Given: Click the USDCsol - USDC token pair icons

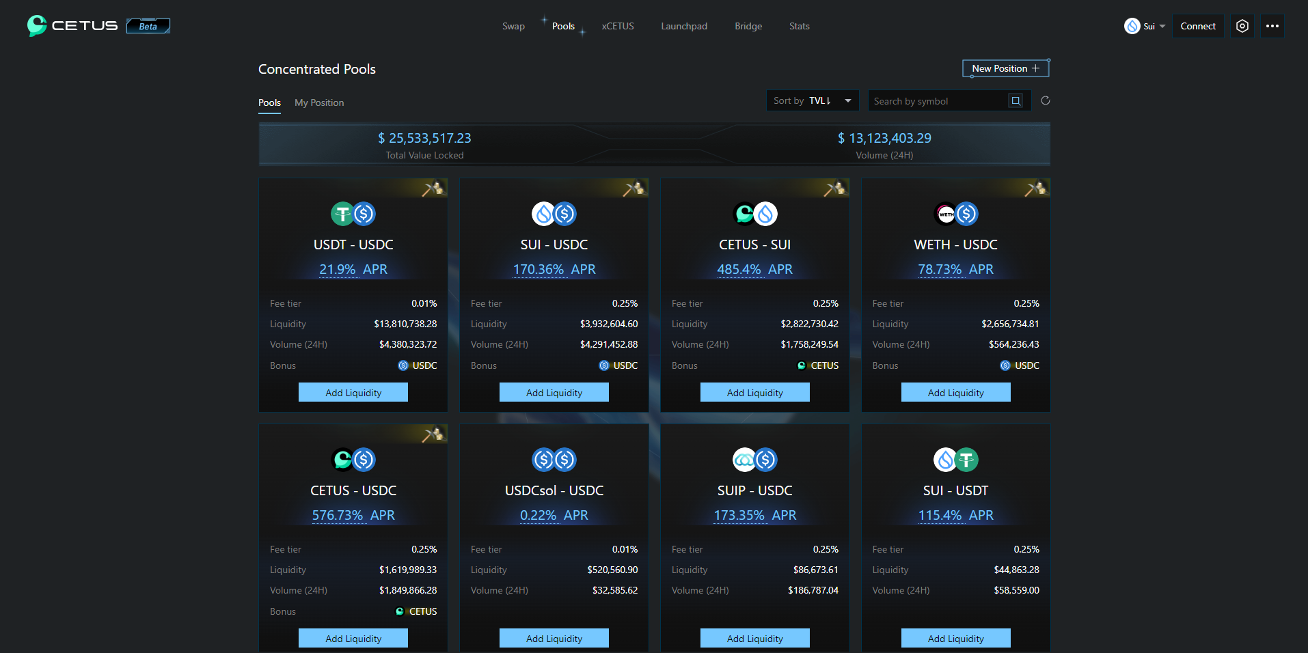Looking at the screenshot, I should tap(554, 460).
